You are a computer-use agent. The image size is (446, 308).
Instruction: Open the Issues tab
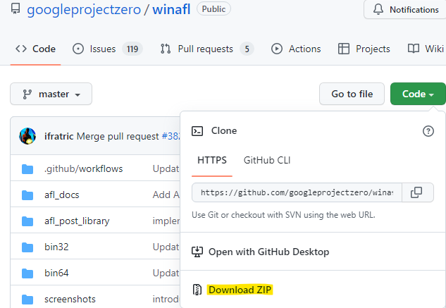coord(107,49)
